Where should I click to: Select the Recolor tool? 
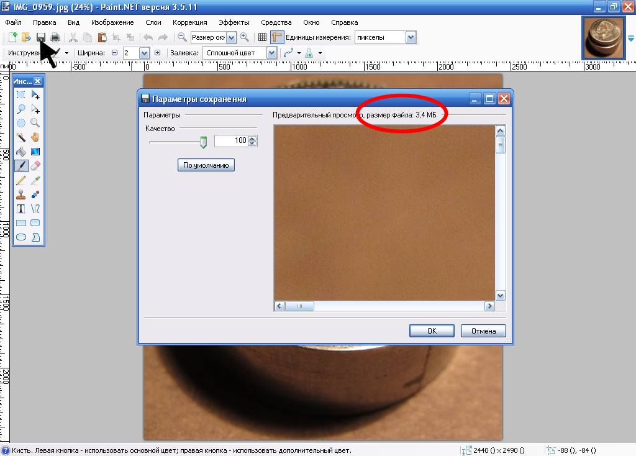pos(35,194)
